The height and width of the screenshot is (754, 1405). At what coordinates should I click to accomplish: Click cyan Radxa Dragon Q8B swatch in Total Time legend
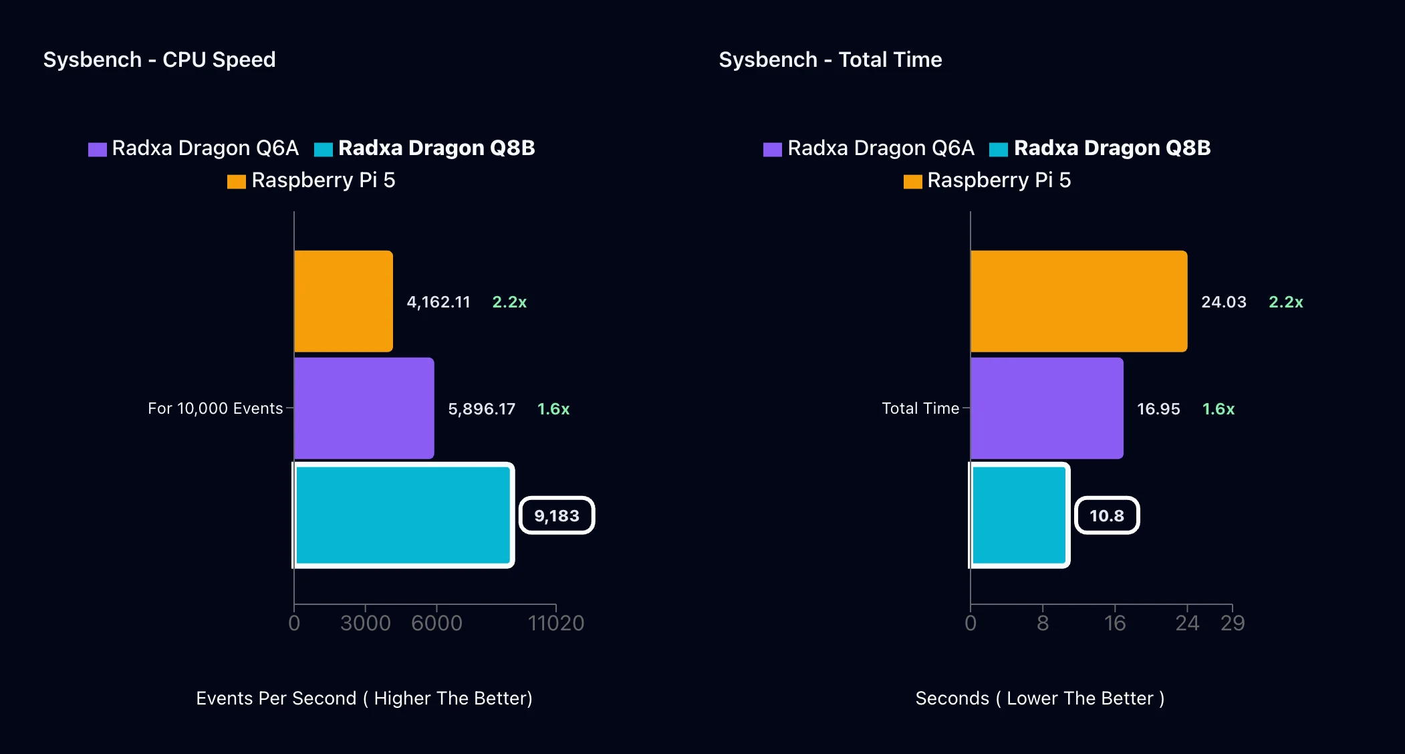[999, 149]
